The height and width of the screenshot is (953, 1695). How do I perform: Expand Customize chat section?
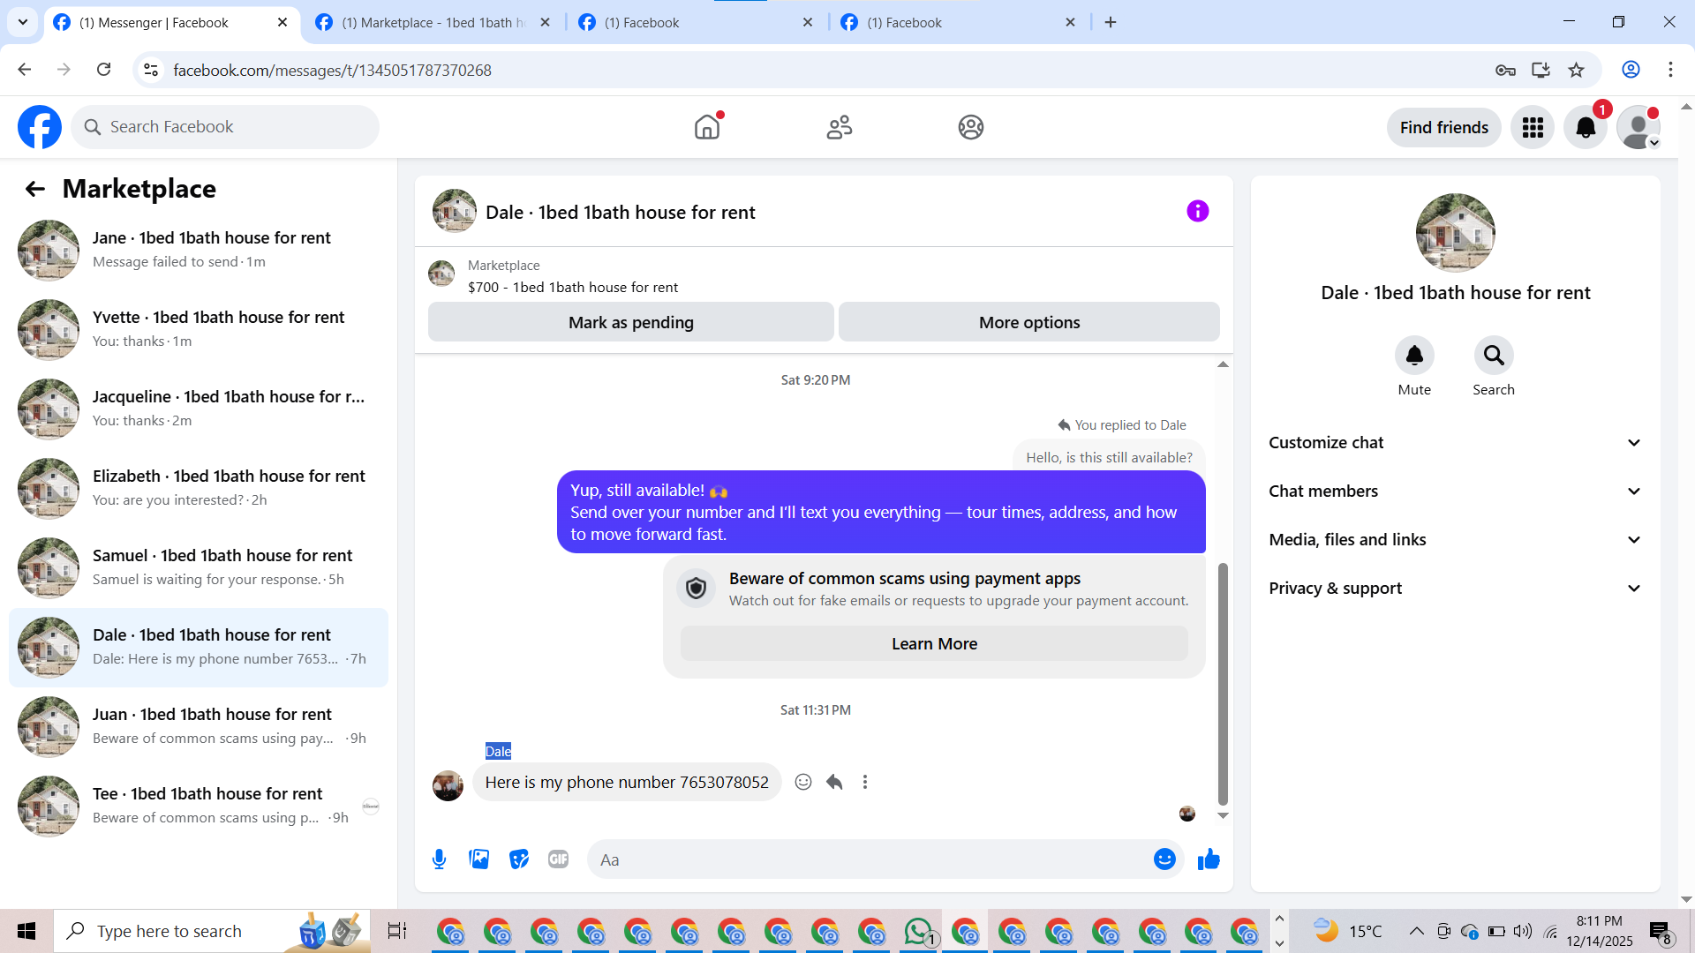pos(1455,443)
